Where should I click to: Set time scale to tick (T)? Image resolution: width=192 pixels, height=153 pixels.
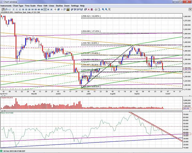pyautogui.click(x=14, y=9)
